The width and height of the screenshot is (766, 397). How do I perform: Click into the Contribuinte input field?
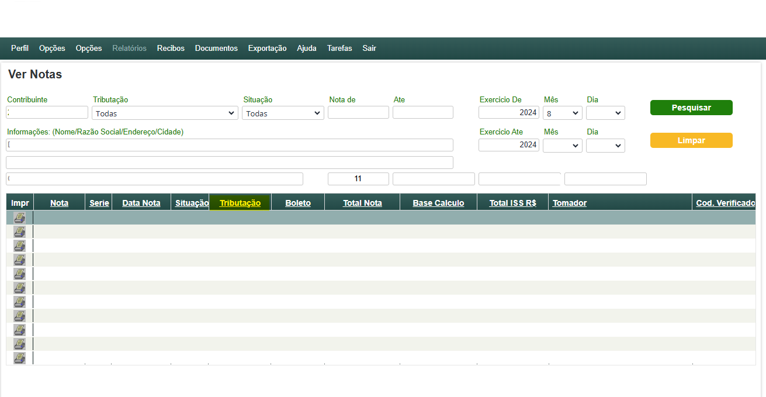(47, 112)
